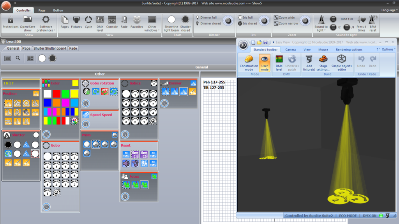Click Add fixture(s) in Easy View
Viewport: 399px width, 224px height.
pos(309,63)
